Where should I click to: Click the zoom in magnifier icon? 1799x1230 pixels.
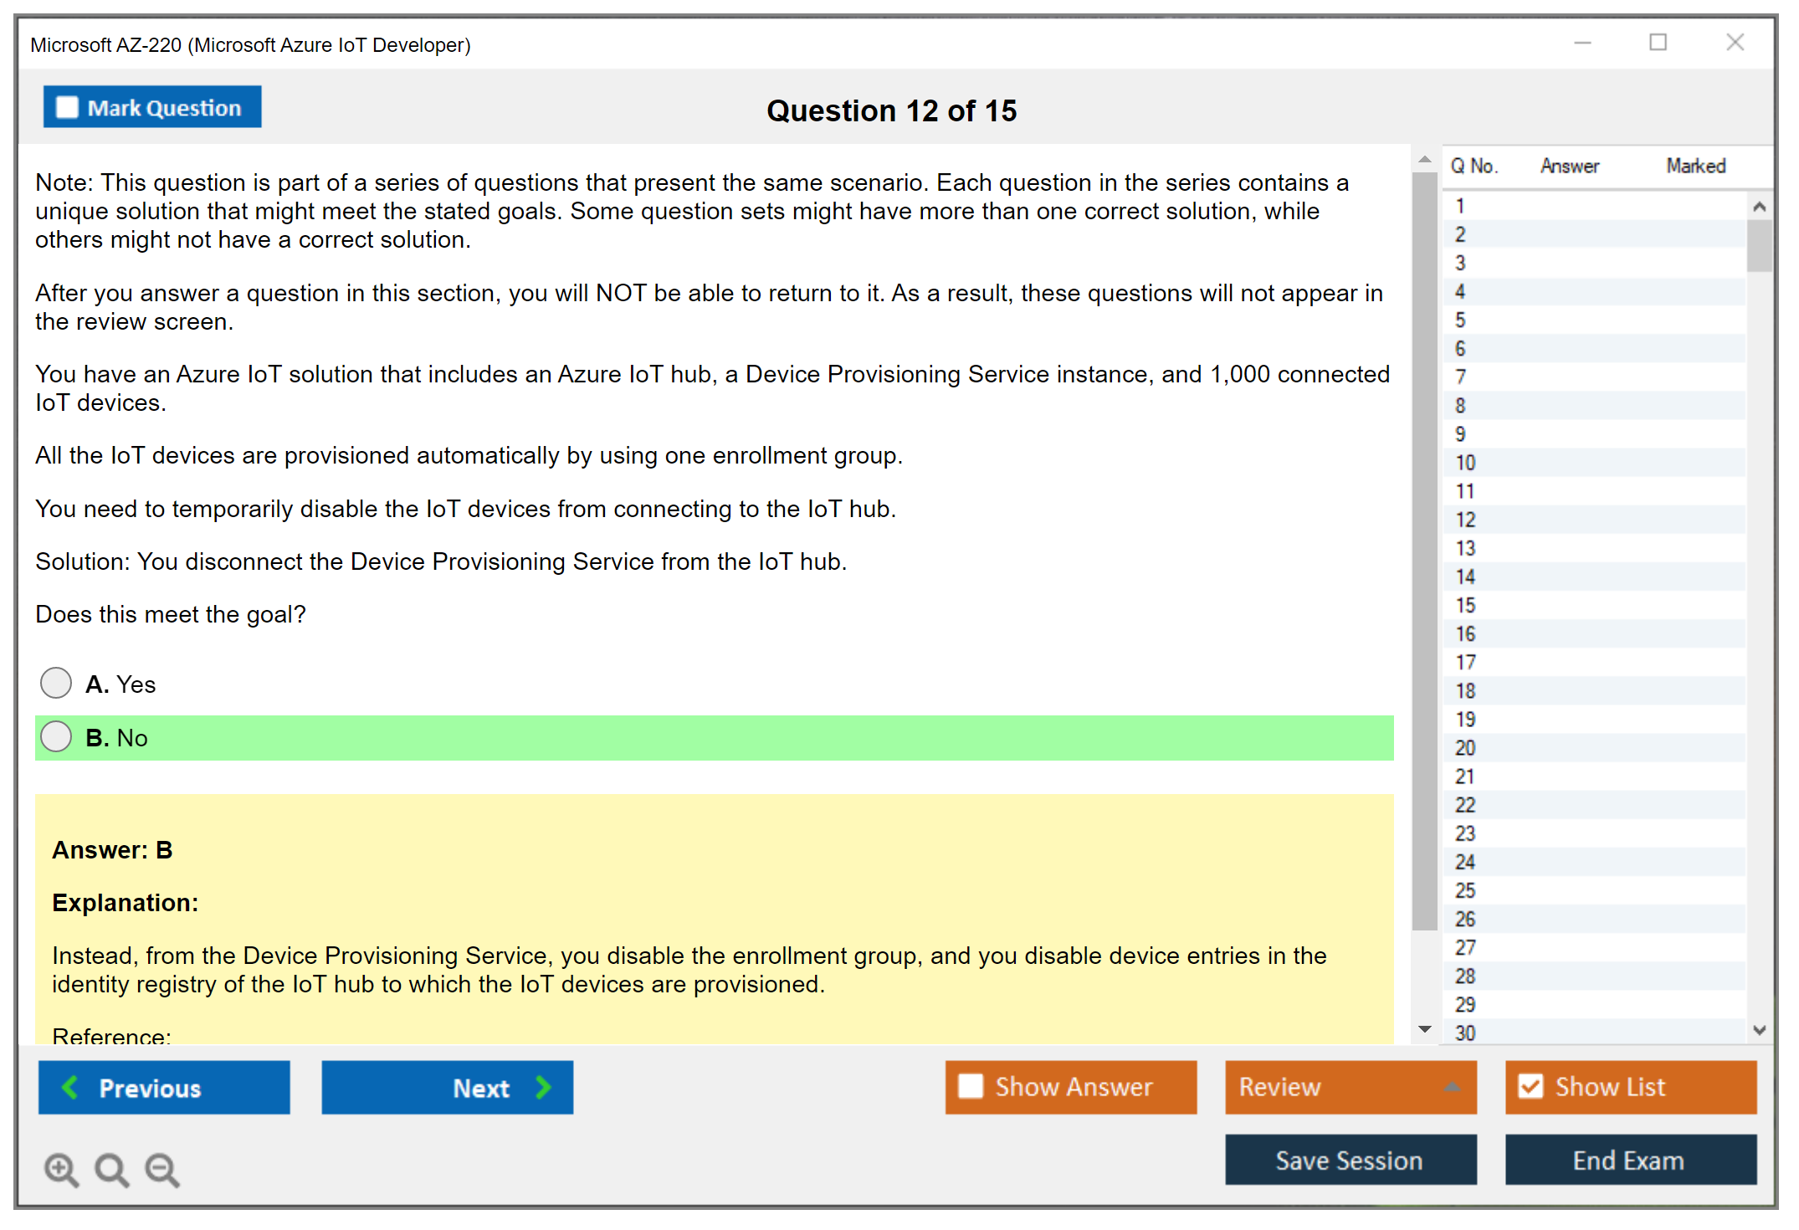[60, 1169]
